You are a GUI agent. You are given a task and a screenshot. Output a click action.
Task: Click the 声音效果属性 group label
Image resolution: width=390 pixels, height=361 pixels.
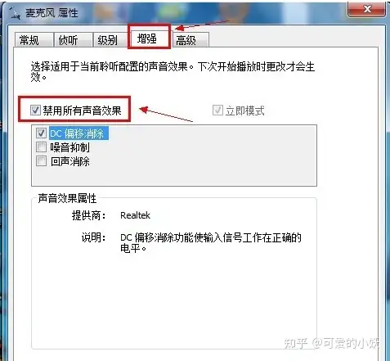coord(67,198)
